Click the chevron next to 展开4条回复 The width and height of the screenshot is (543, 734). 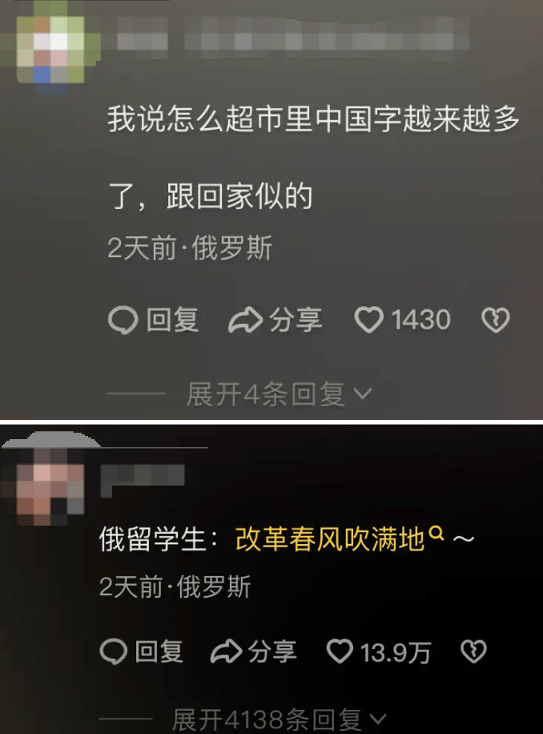[363, 394]
